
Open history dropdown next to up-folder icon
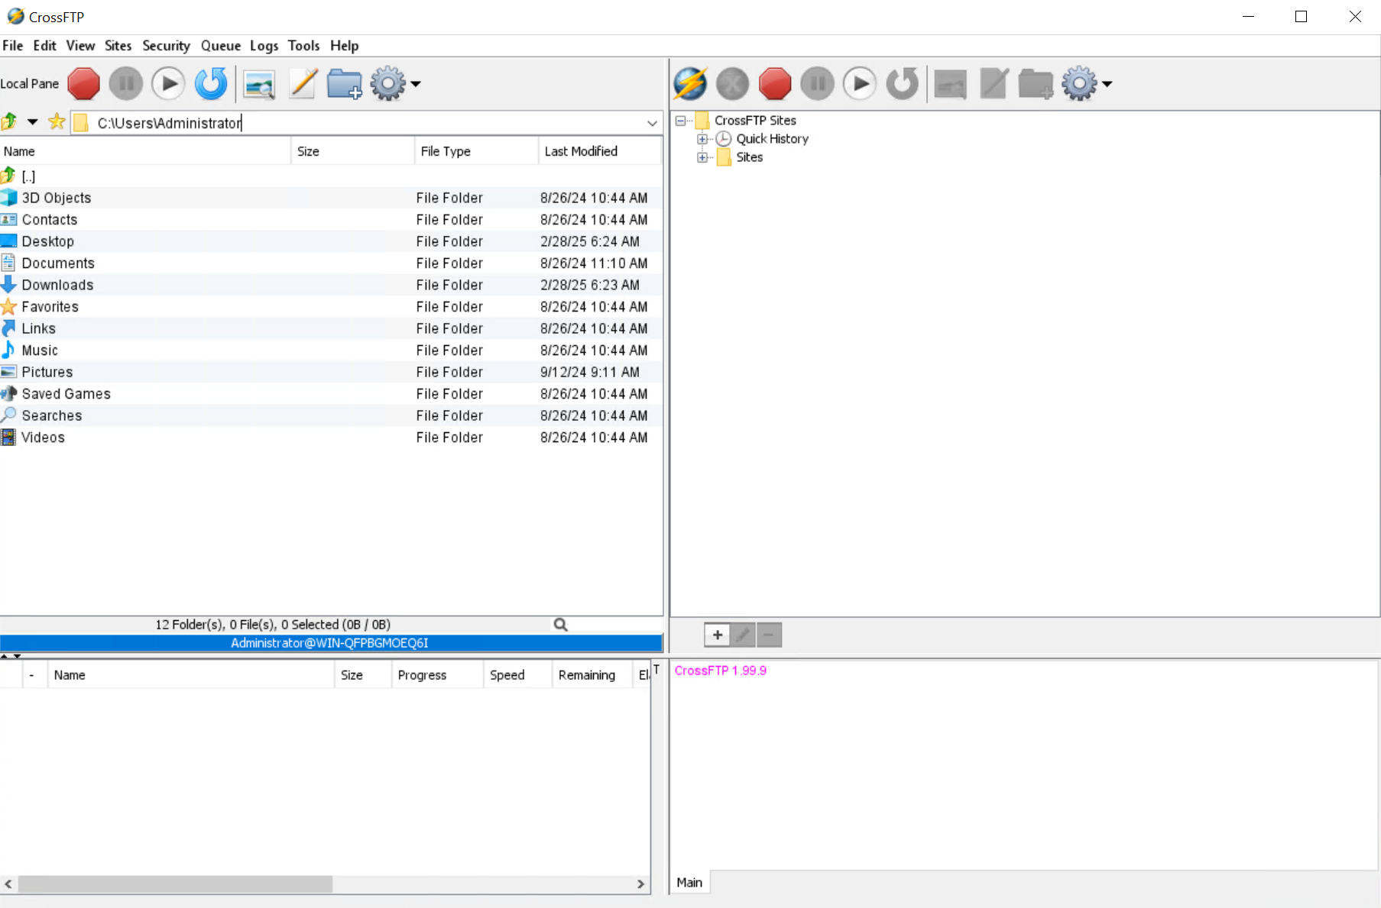[x=33, y=121]
